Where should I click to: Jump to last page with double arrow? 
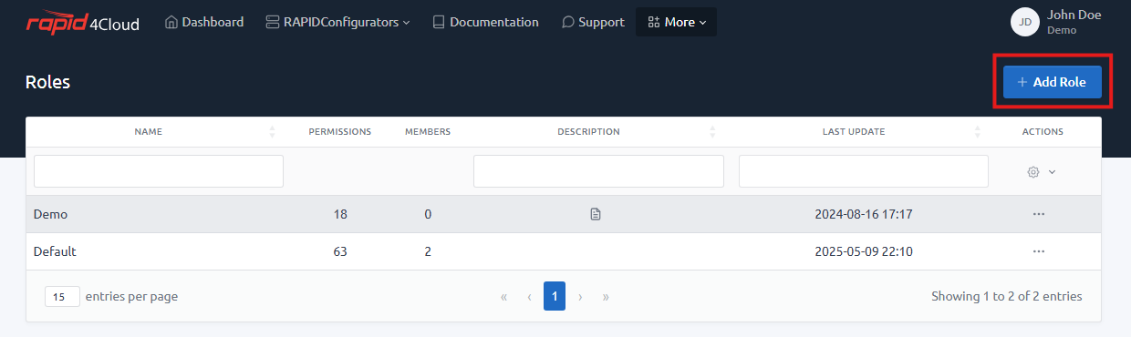click(x=606, y=296)
